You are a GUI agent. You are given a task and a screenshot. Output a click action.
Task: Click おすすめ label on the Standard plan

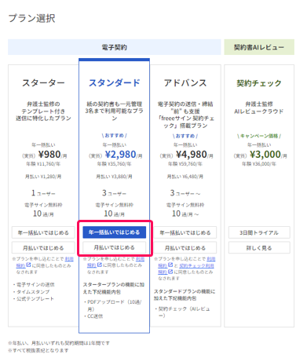click(115, 136)
